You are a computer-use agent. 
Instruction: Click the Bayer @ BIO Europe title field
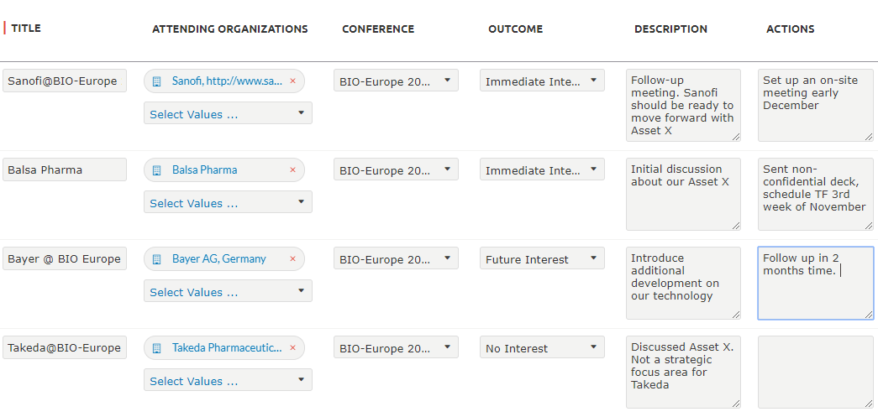click(65, 258)
